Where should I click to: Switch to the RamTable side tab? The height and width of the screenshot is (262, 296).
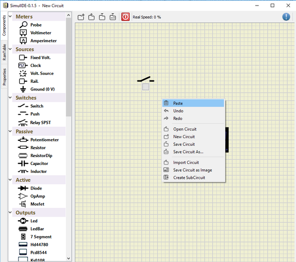pyautogui.click(x=4, y=52)
